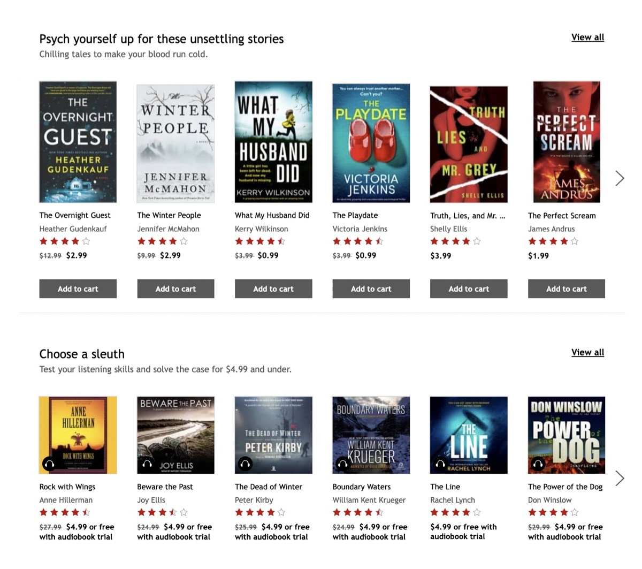Click the headphones icon on Boundary Waters
The image size is (642, 569).
pyautogui.click(x=342, y=464)
